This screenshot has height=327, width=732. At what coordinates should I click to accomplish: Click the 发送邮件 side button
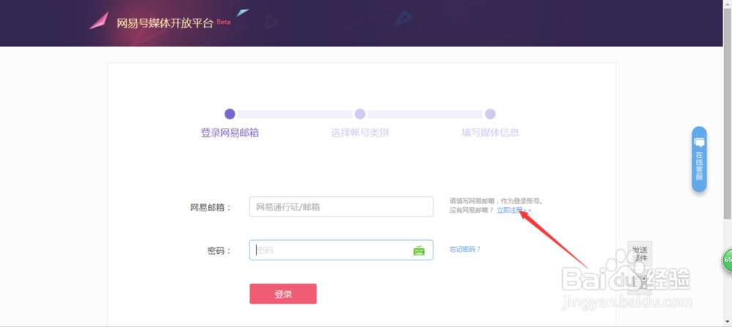(640, 253)
